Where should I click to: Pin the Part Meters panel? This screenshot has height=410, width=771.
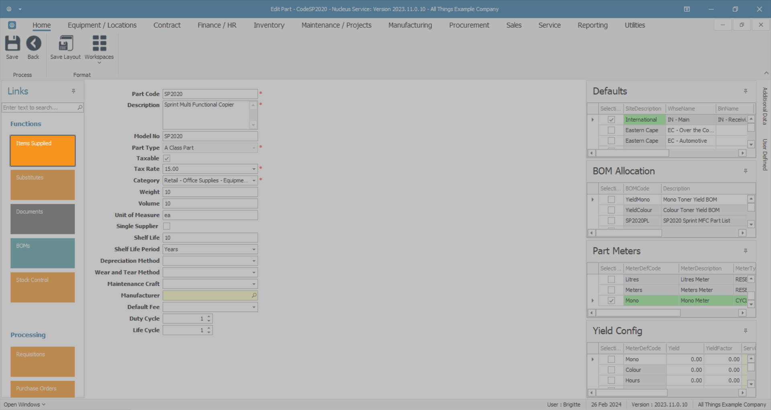pyautogui.click(x=745, y=251)
